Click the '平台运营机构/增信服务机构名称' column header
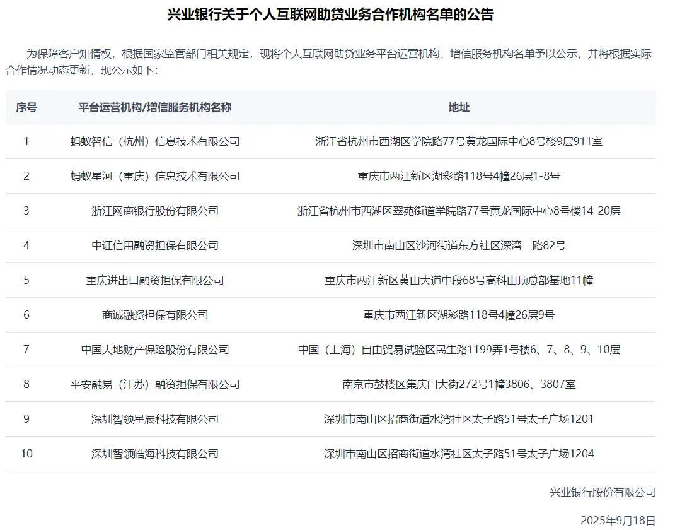Screen dimensions: 675x530 pyautogui.click(x=155, y=107)
